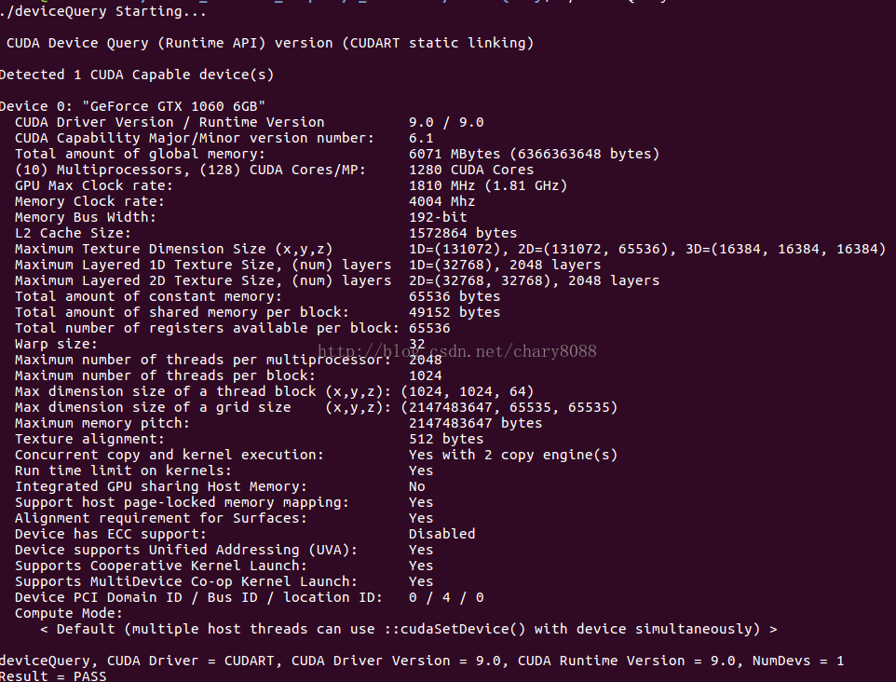This screenshot has width=896, height=682.
Task: Click the CUDA Driver Version 9.0 / 9.0 value
Action: pyautogui.click(x=446, y=122)
